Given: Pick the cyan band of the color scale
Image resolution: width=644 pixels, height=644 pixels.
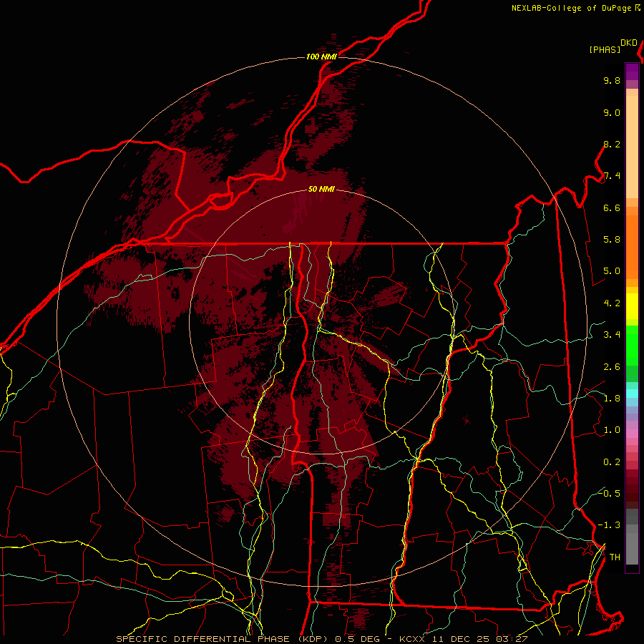Looking at the screenshot, I should tap(632, 394).
